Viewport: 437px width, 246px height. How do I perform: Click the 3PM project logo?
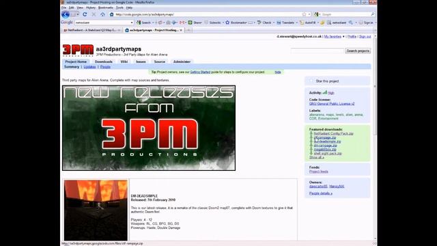[x=78, y=50]
